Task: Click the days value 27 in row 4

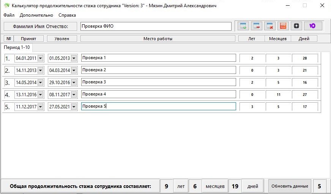Action: (x=305, y=95)
